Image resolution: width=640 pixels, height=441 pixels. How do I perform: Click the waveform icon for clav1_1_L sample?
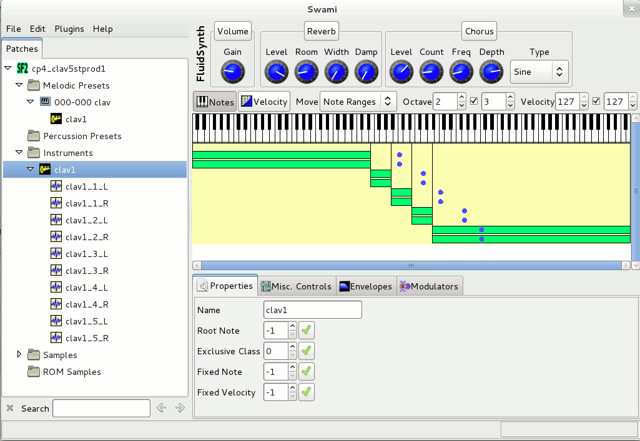57,186
